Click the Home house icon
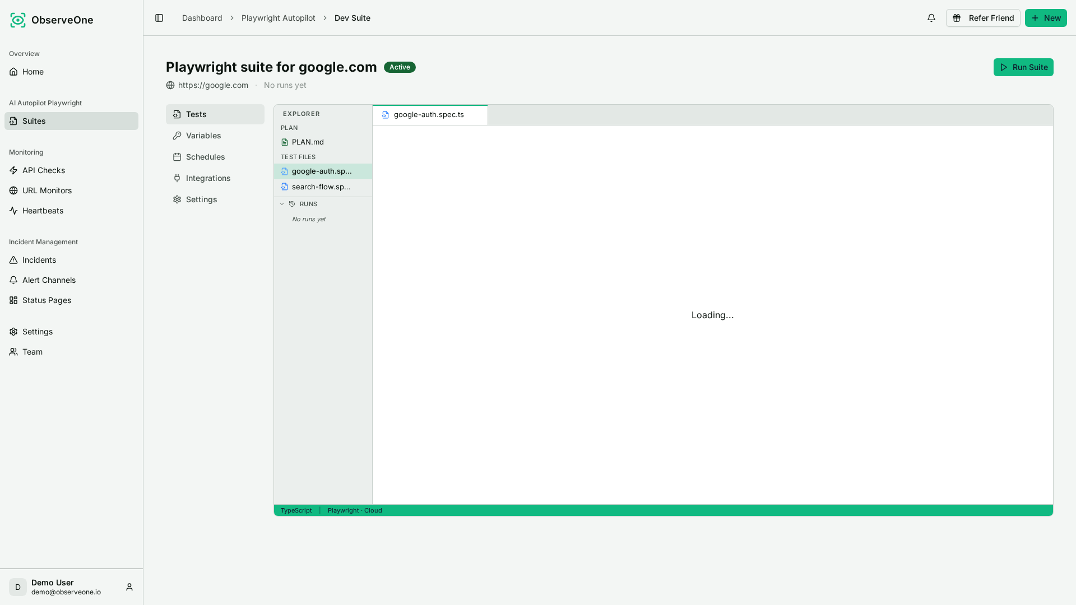 [x=13, y=72]
